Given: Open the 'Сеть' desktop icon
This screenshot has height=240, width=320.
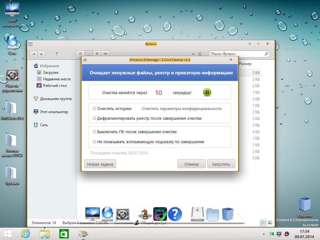Looking at the screenshot, I should [12, 45].
